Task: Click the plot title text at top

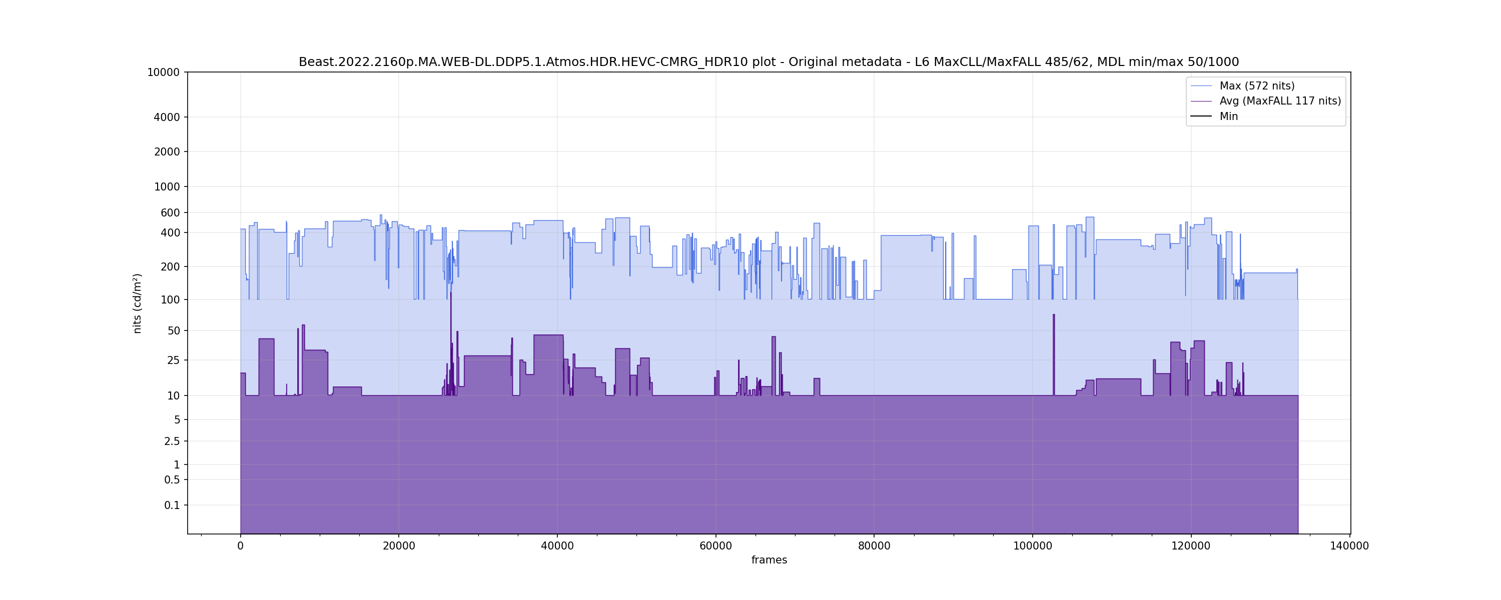Action: pyautogui.click(x=769, y=61)
